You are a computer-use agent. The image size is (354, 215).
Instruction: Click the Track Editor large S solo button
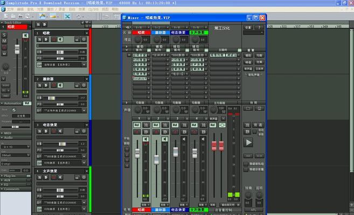[4, 35]
